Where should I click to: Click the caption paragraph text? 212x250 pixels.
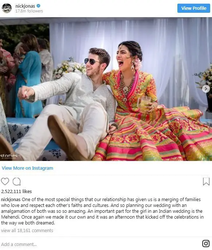coord(102,211)
